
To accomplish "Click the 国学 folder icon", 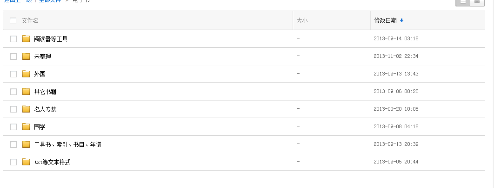I will [26, 127].
